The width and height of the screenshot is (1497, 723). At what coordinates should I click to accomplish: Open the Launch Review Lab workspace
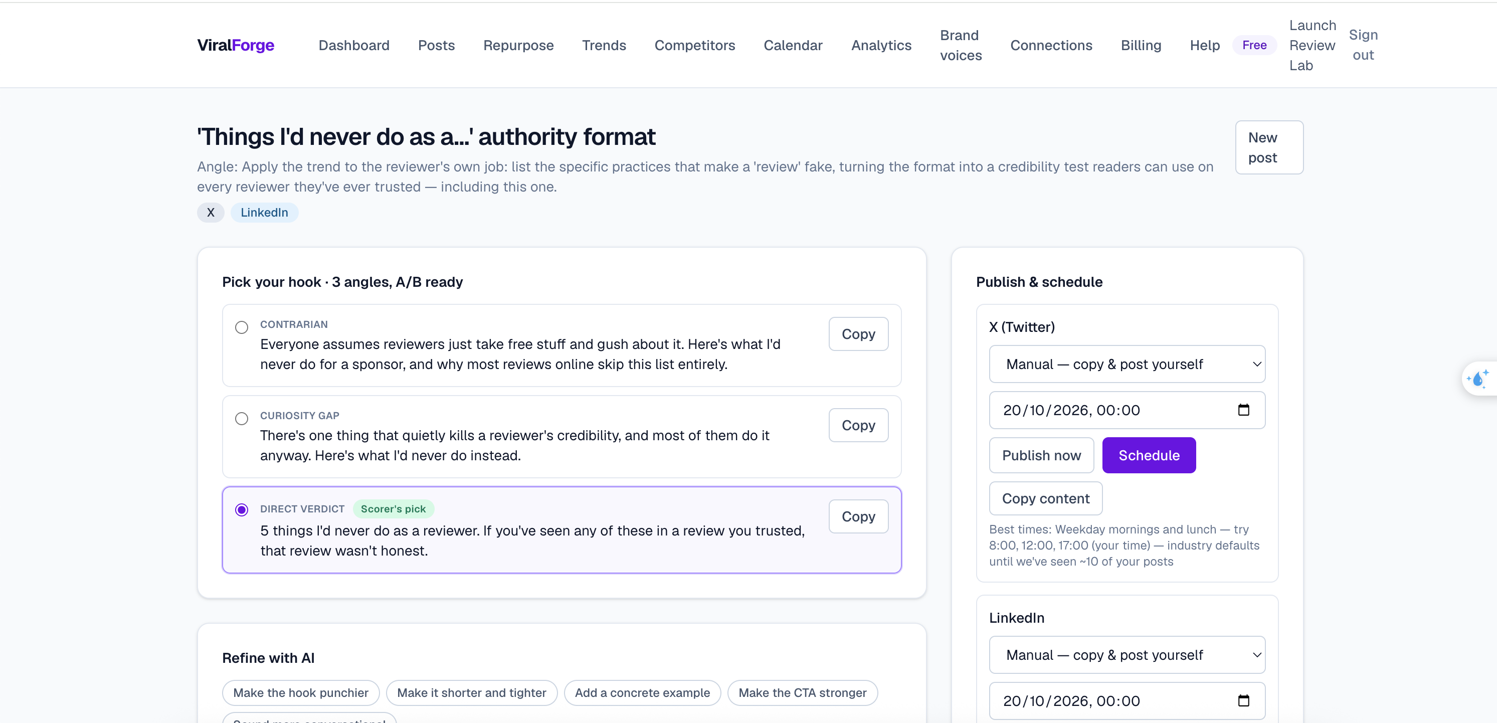pyautogui.click(x=1312, y=45)
